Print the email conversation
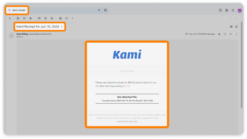Screen dimensions: 247x139 (231, 27)
